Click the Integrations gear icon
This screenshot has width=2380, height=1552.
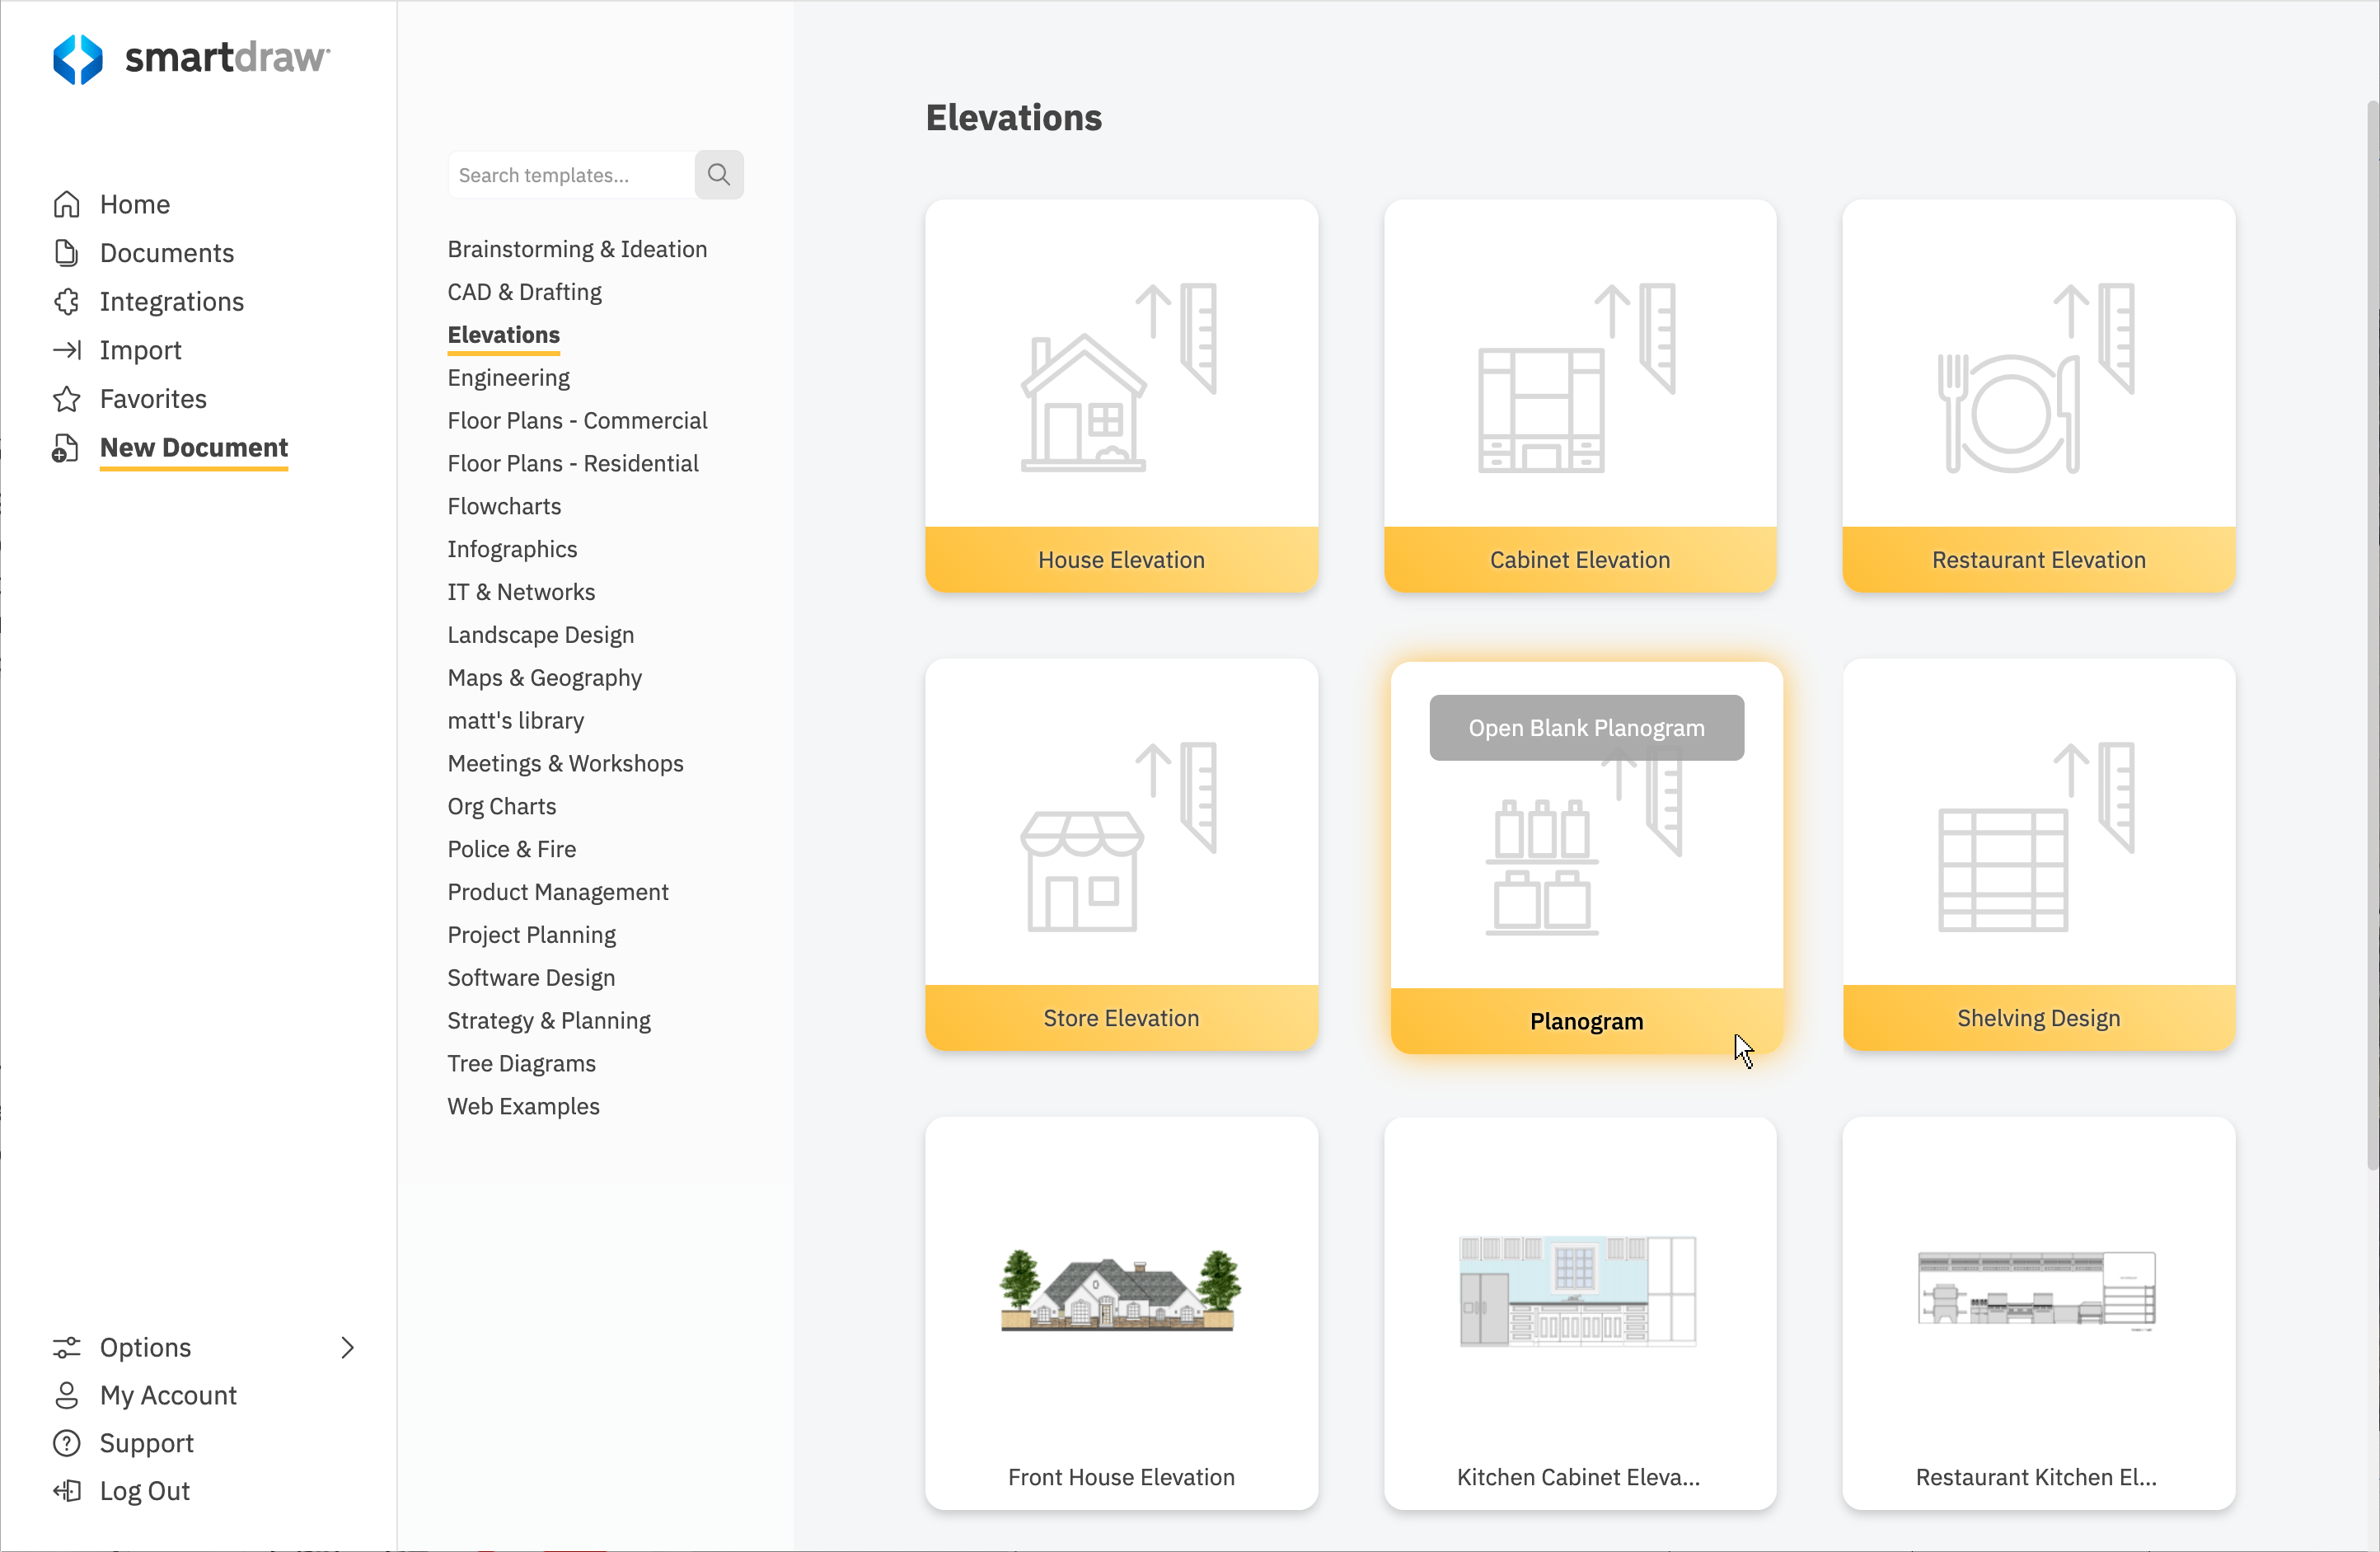pyautogui.click(x=66, y=301)
